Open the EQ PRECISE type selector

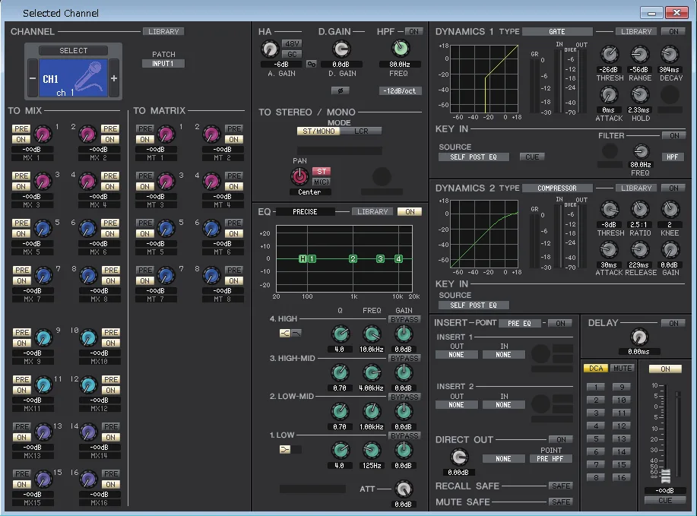pos(305,212)
